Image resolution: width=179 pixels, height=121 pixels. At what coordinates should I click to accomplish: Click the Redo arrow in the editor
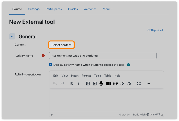coord(62,84)
